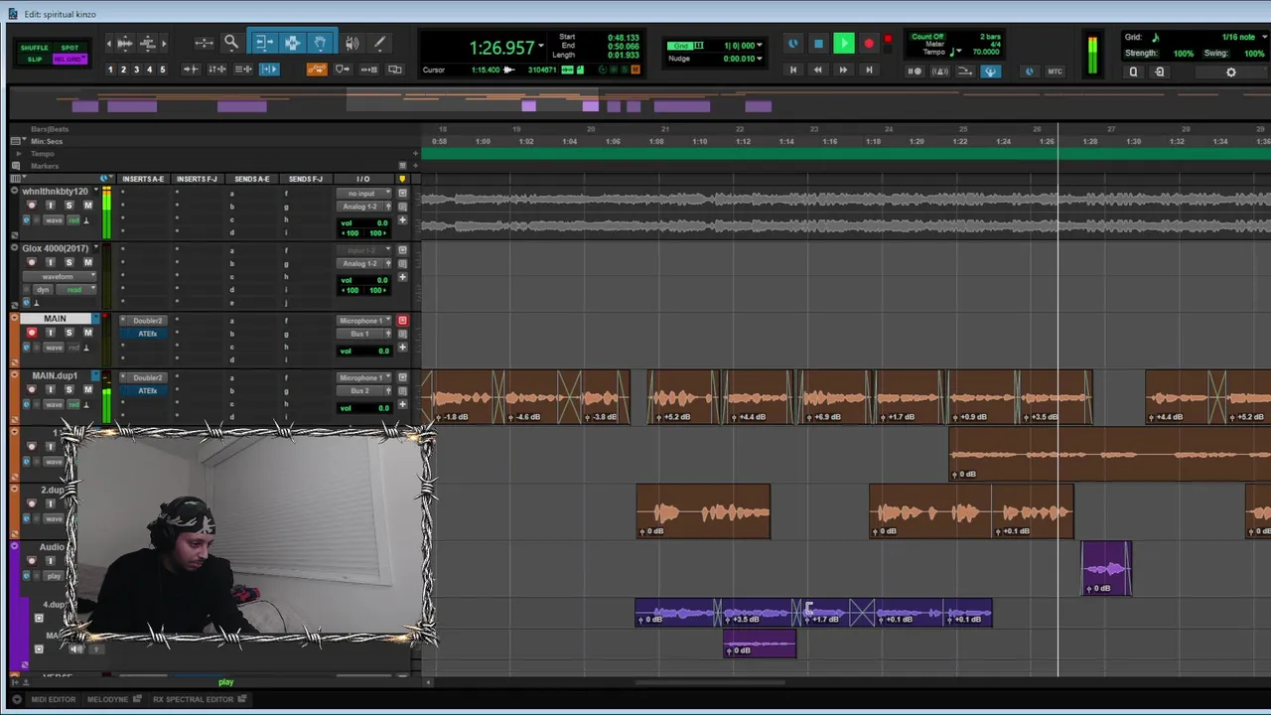Open ATEfx insert on MAIN.dup1 track

[147, 390]
